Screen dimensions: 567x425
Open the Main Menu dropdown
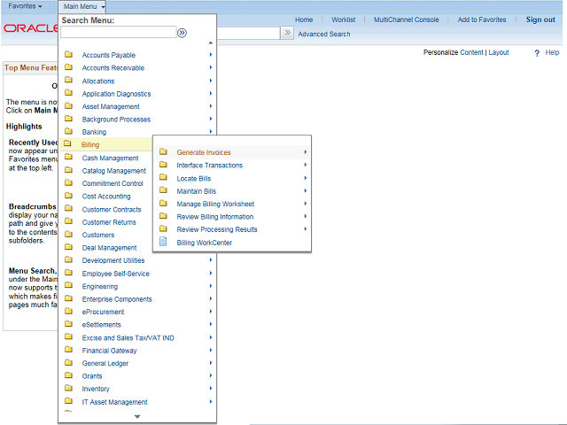[x=84, y=6]
